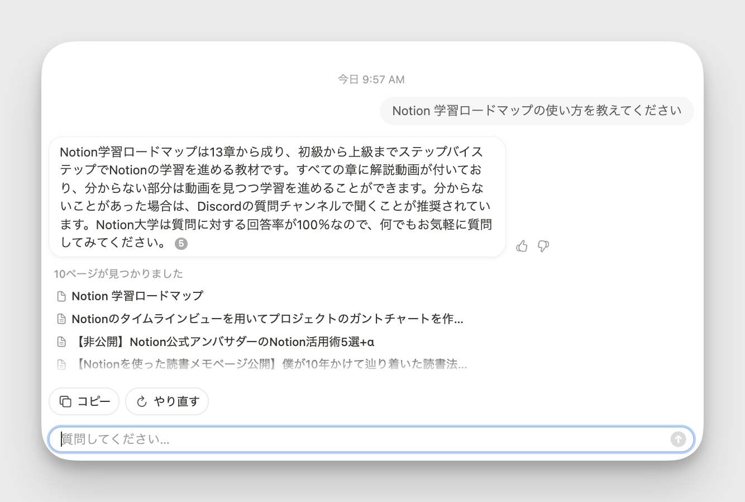Click the user message Notion 学習ロードマップの使い方を教えてください
Viewport: 745px width, 502px height.
click(x=537, y=111)
